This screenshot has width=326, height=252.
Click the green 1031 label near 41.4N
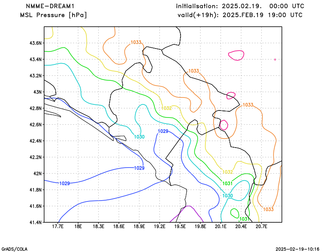pyautogui.click(x=244, y=219)
